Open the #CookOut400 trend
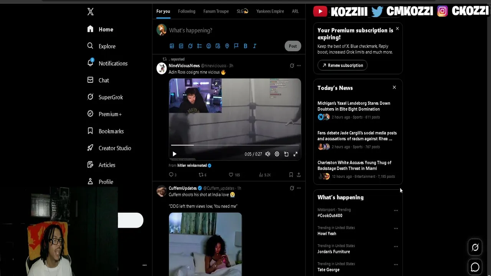Image resolution: width=491 pixels, height=276 pixels. tap(330, 216)
